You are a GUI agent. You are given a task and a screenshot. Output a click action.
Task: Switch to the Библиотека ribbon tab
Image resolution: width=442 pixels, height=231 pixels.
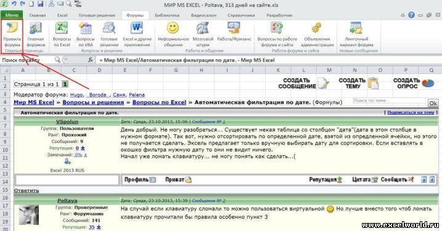[167, 15]
